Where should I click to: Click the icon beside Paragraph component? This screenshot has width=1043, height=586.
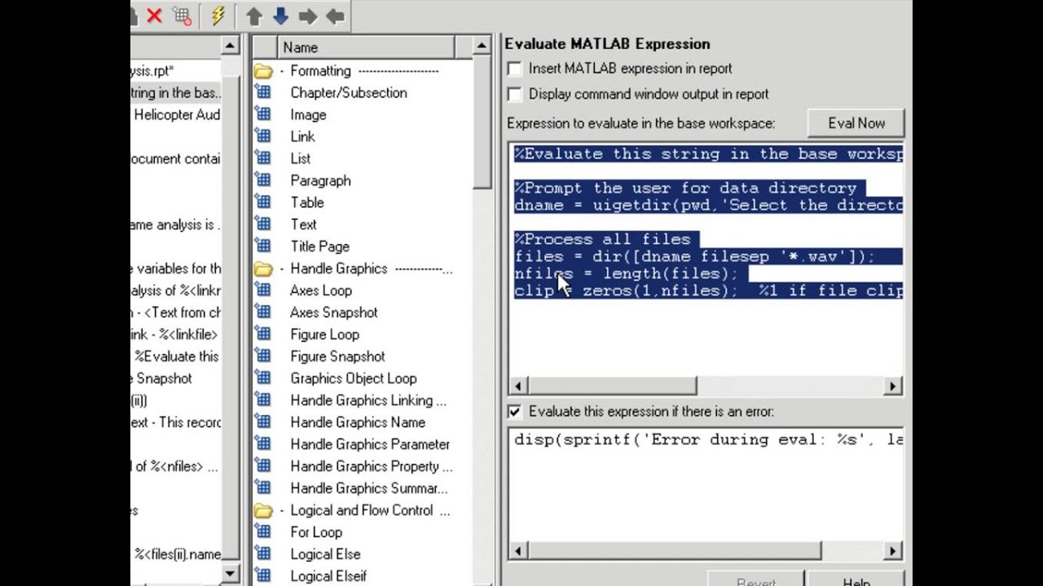(x=262, y=181)
